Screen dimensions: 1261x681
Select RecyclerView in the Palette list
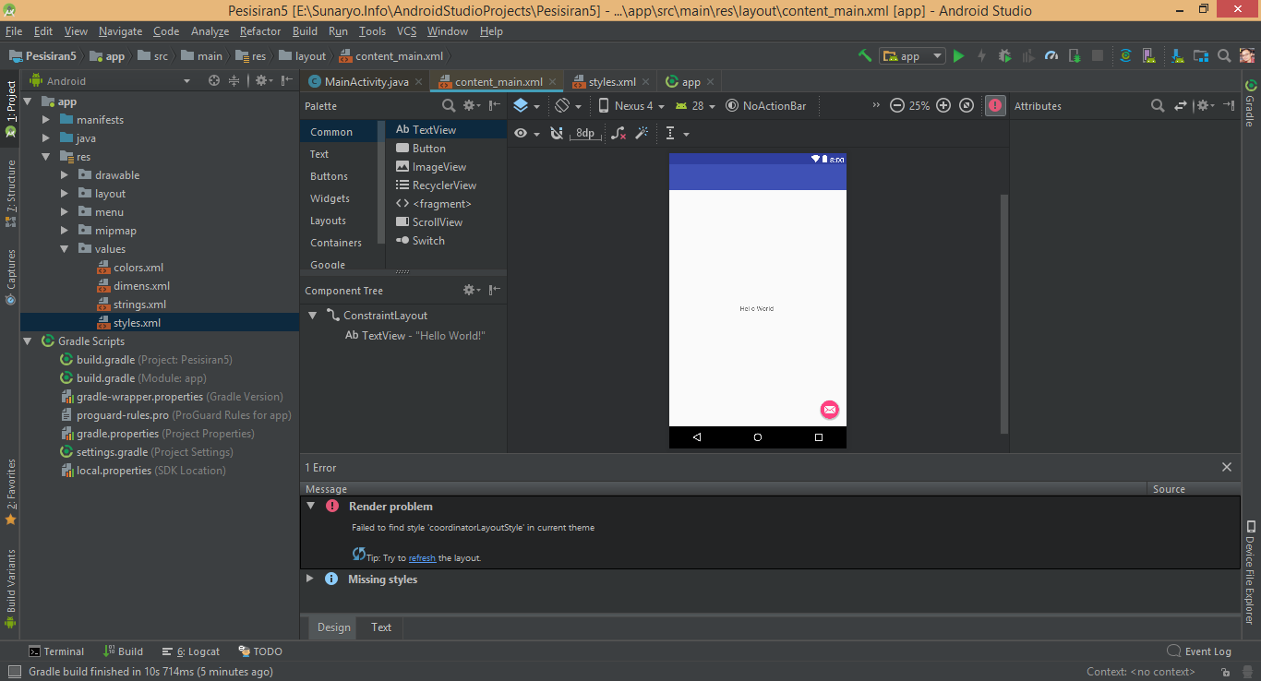[x=436, y=185]
